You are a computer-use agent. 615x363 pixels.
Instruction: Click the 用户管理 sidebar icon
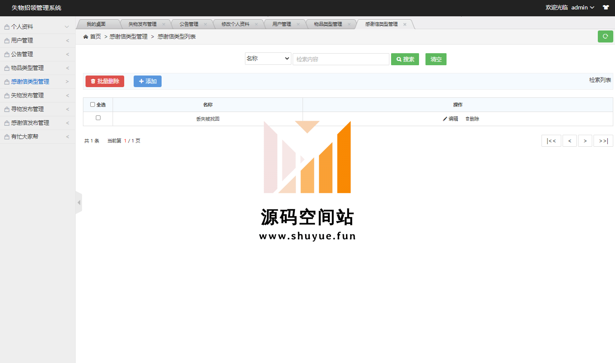click(7, 41)
